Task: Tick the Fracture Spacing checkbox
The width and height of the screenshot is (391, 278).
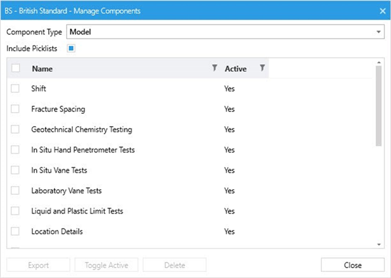Action: coord(15,109)
